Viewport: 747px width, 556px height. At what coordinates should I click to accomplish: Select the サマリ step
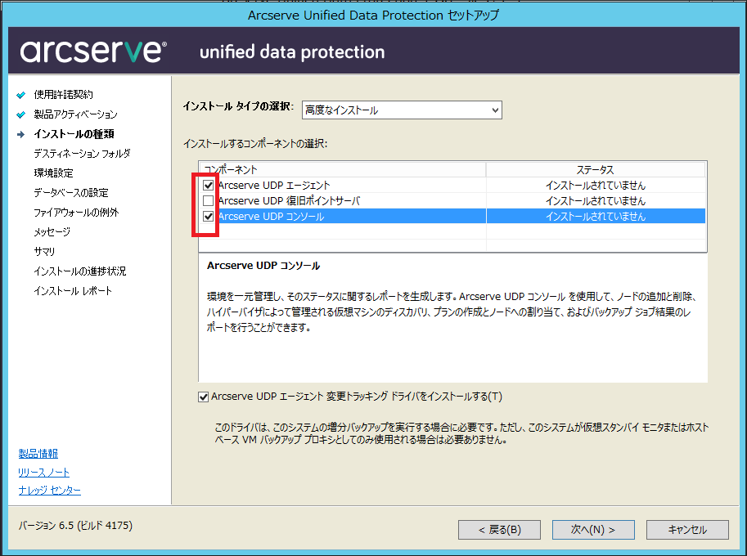click(x=44, y=251)
